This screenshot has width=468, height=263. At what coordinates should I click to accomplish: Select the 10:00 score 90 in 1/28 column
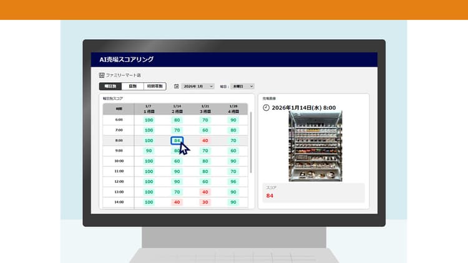pyautogui.click(x=233, y=161)
